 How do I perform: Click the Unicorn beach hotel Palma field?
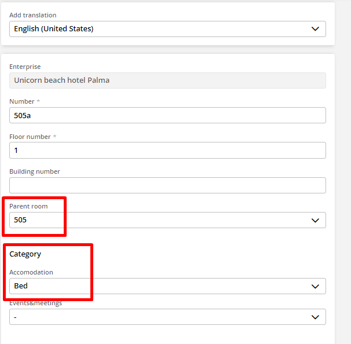pyautogui.click(x=167, y=80)
